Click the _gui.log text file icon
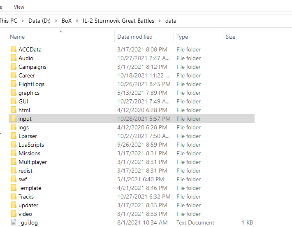292x227 pixels. pyautogui.click(x=13, y=222)
